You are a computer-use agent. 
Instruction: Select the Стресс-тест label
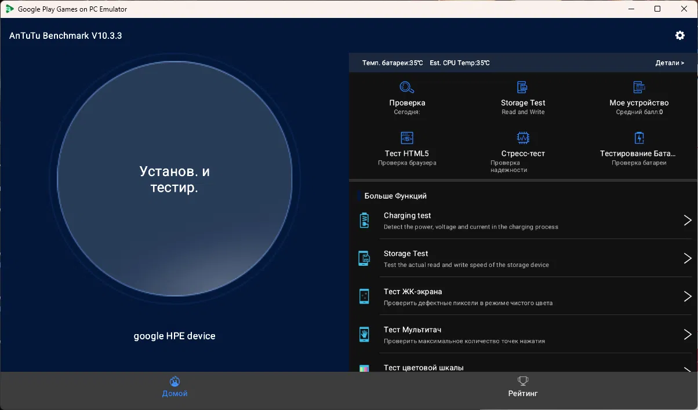point(523,153)
